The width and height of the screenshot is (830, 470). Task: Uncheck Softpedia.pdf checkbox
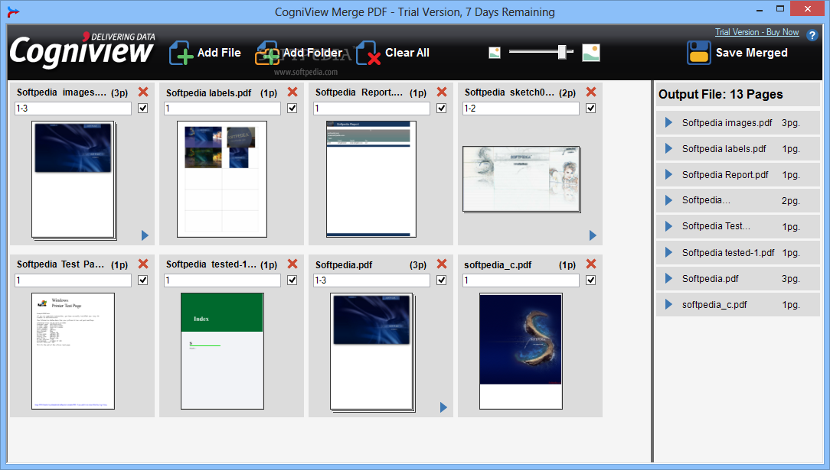pyautogui.click(x=442, y=280)
